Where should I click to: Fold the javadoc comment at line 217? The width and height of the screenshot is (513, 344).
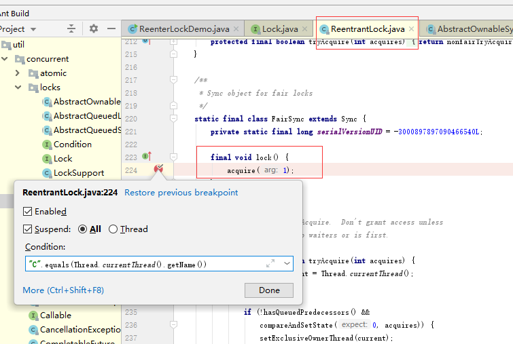point(174,79)
